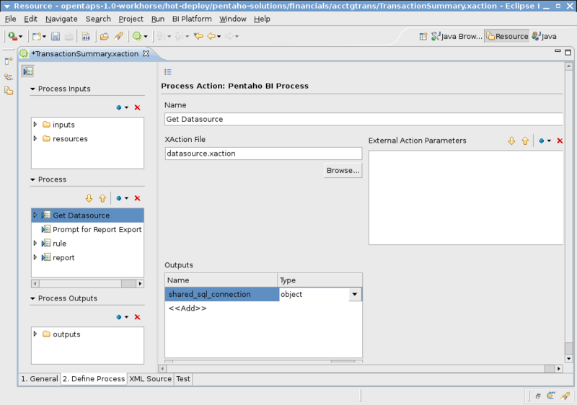Click the Open Perspective icon
Viewport: 577px width, 405px height.
click(423, 36)
